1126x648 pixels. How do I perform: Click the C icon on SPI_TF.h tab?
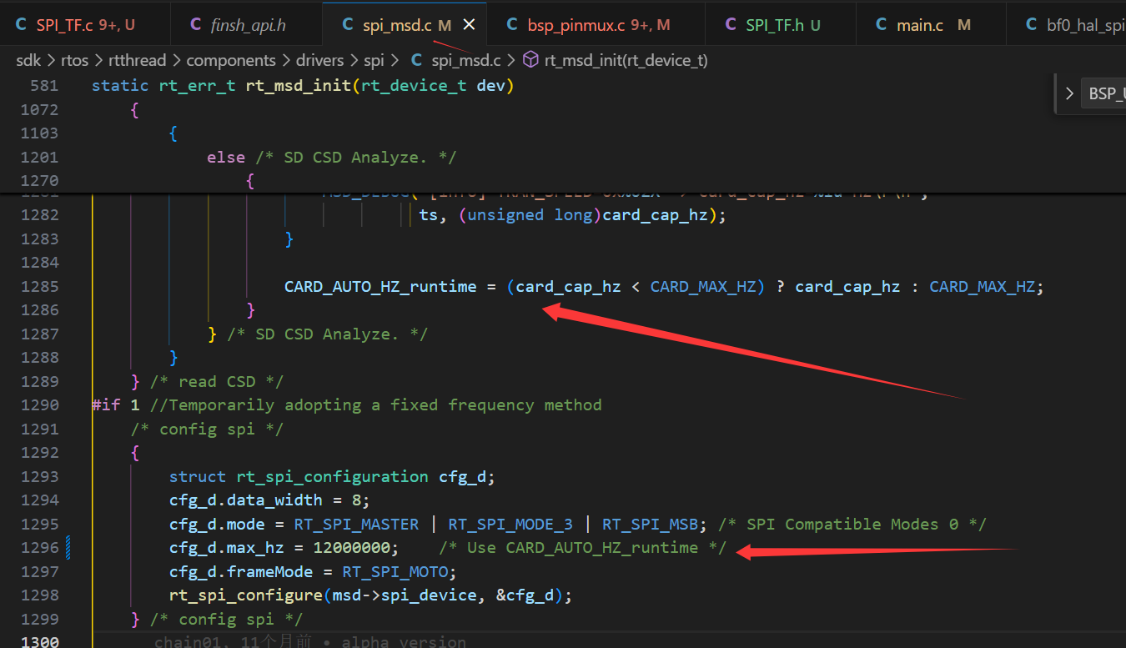point(730,25)
